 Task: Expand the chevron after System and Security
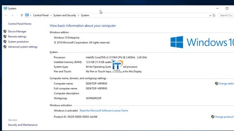pos(78,15)
